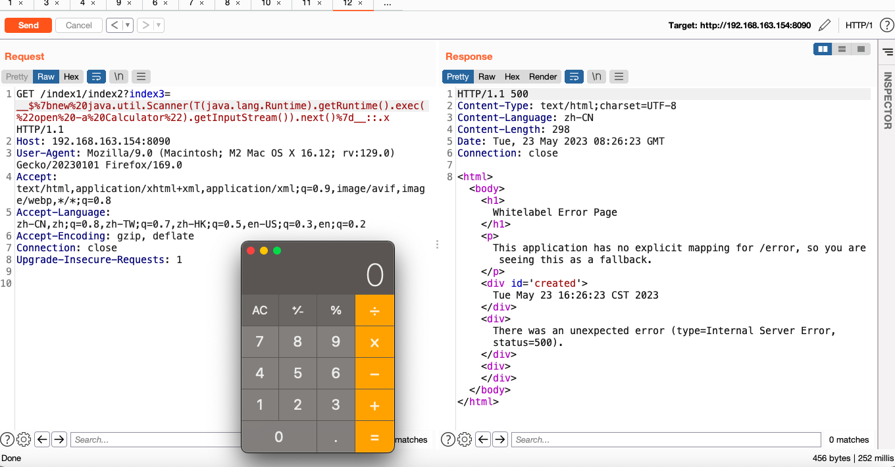This screenshot has width=895, height=467.
Task: Click the divide key on Calculator
Action: (x=374, y=310)
